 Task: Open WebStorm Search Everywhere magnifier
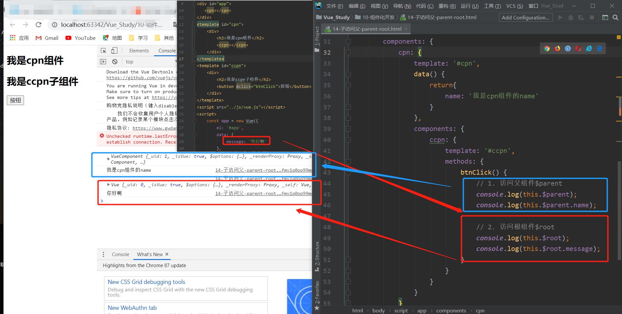click(615, 17)
